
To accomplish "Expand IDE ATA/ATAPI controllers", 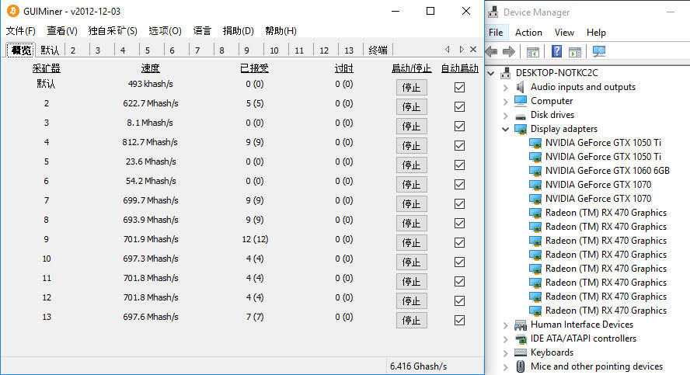I will point(506,339).
